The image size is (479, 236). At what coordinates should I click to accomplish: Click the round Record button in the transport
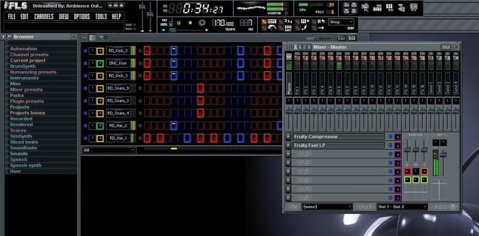click(x=202, y=23)
